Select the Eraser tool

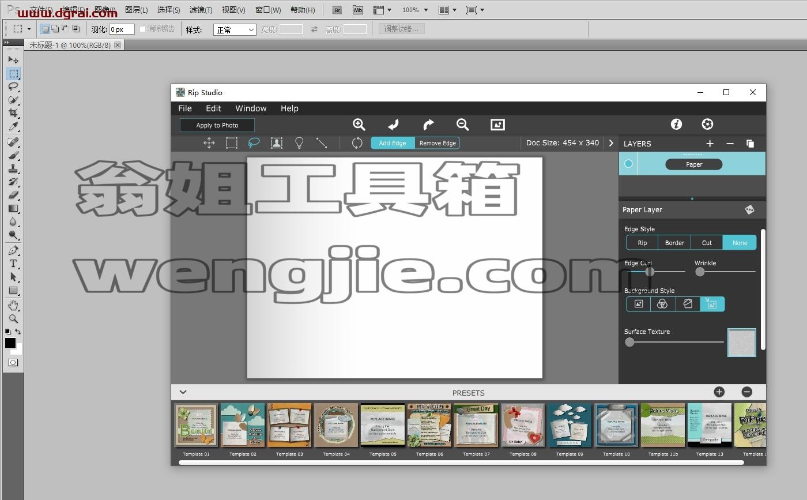(x=13, y=195)
